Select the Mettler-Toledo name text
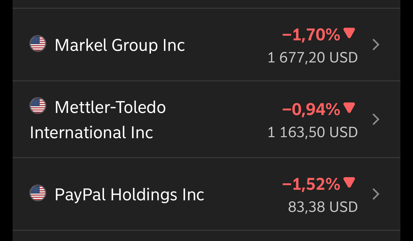413x241 pixels. click(x=110, y=107)
